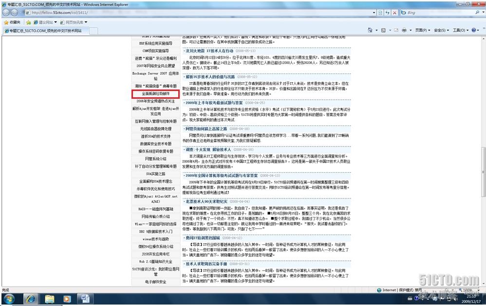Select the 专题汇总_51CTO.COM browser tab

pyautogui.click(x=46, y=31)
